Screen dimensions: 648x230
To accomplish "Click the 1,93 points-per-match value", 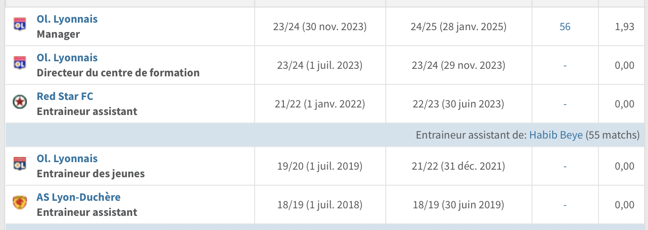I will [625, 27].
